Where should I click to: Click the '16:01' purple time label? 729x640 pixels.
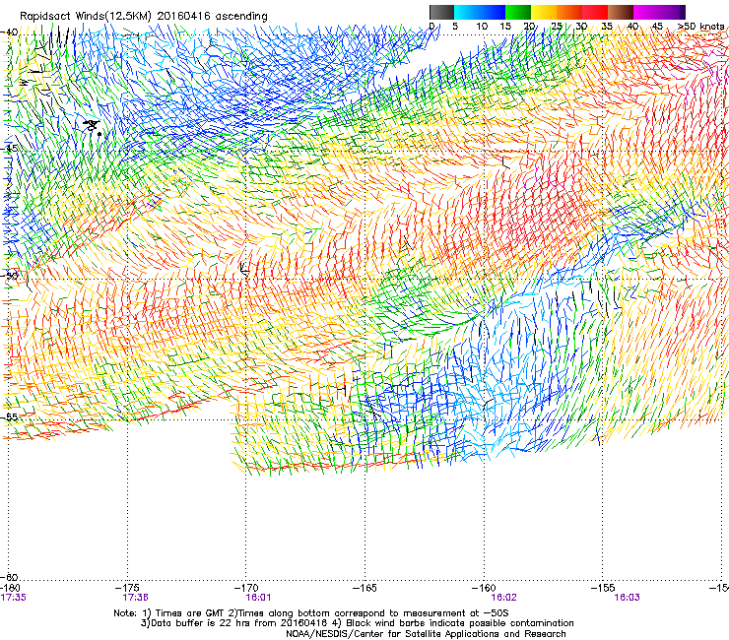click(258, 598)
